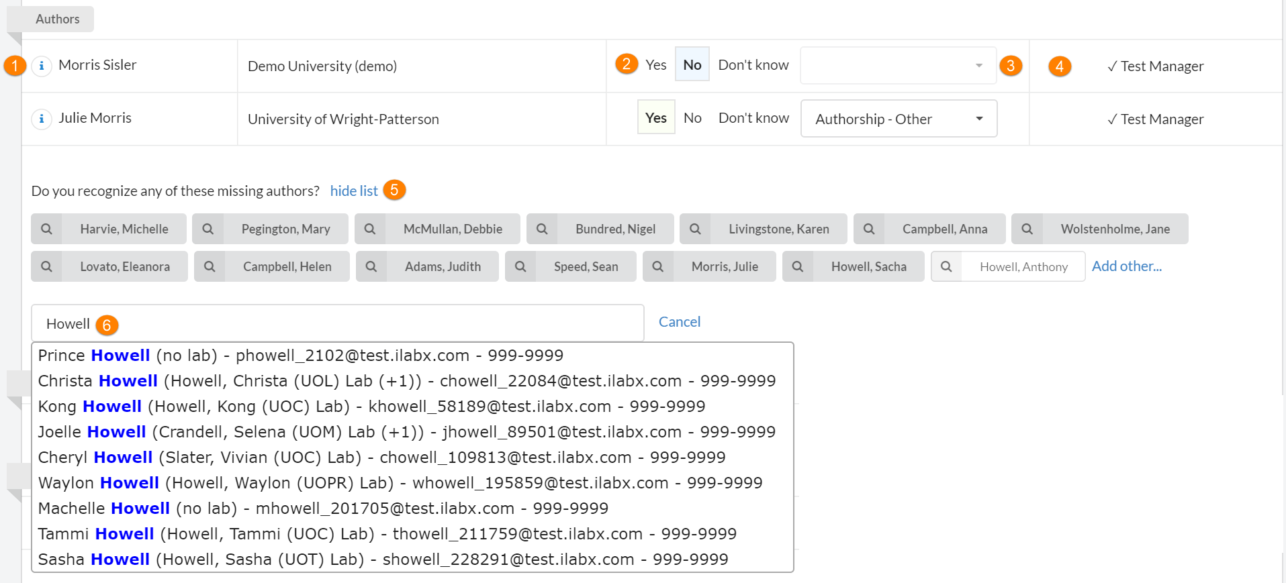
Task: Cancel the author search
Action: (679, 322)
